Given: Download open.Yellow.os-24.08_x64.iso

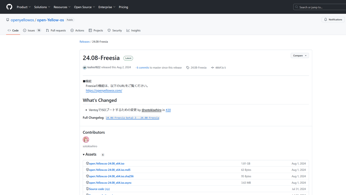Looking at the screenshot, I should [106, 164].
